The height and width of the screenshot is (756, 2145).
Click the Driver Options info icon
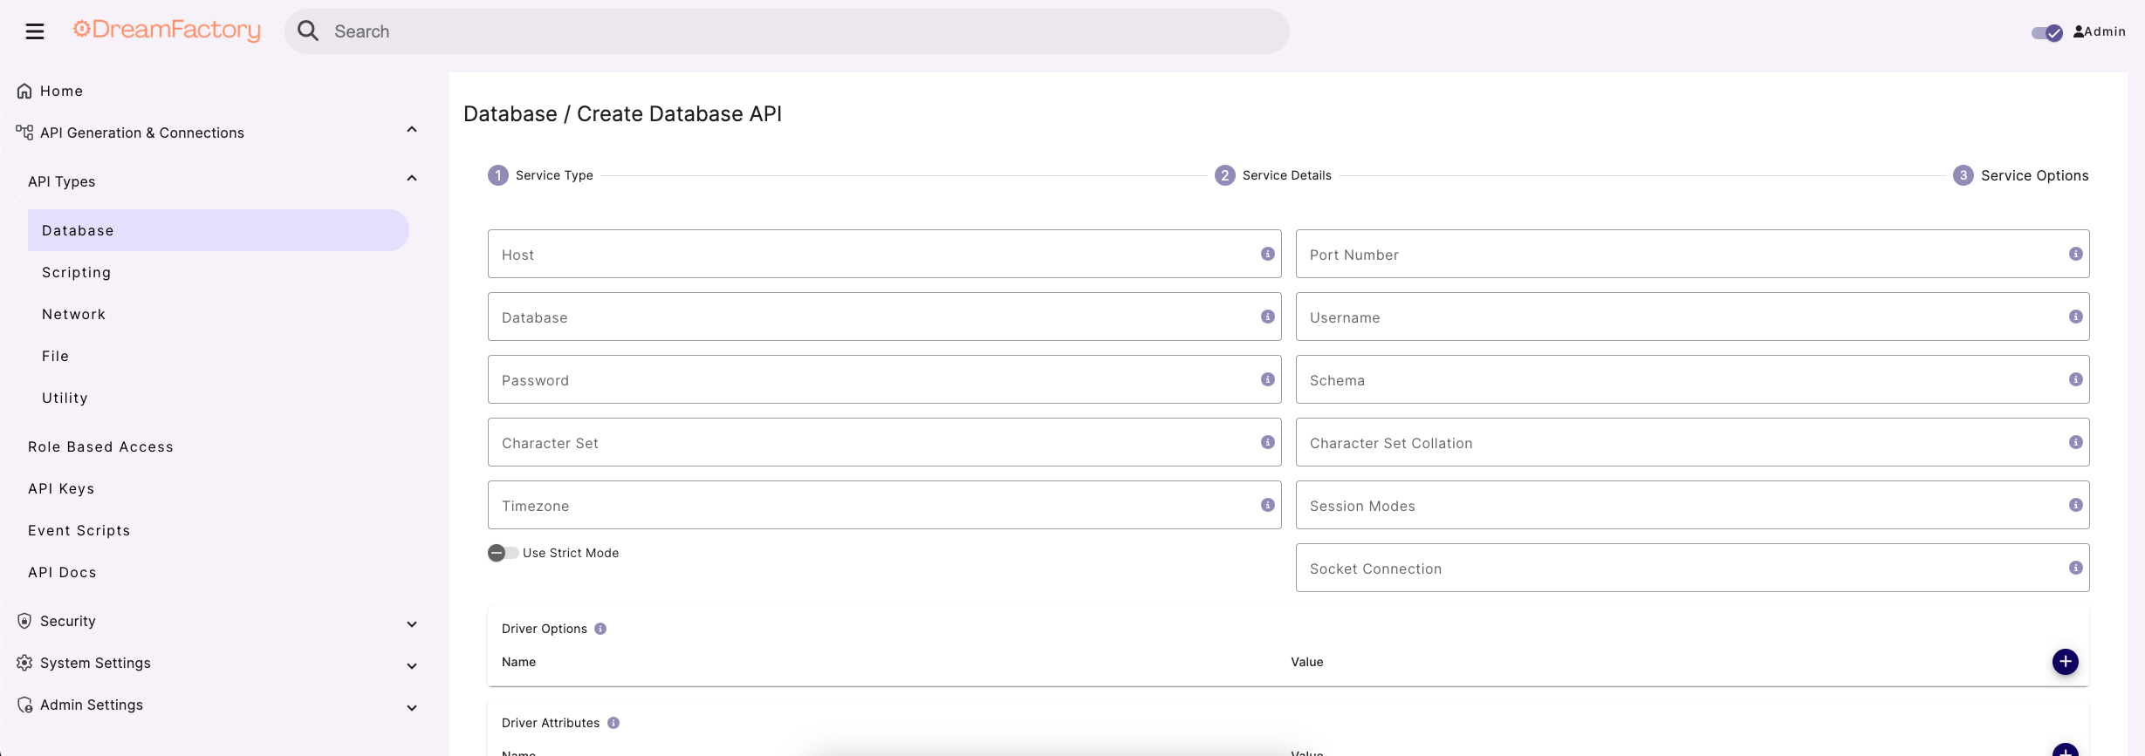tap(600, 629)
